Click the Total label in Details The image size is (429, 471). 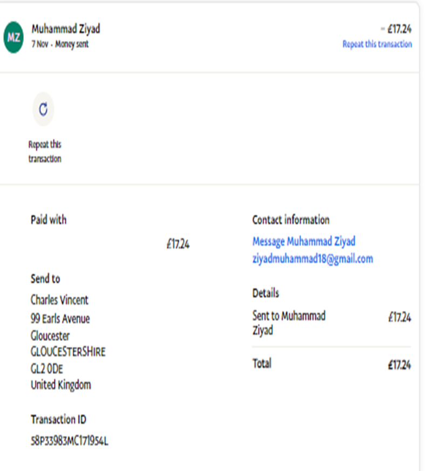262,364
